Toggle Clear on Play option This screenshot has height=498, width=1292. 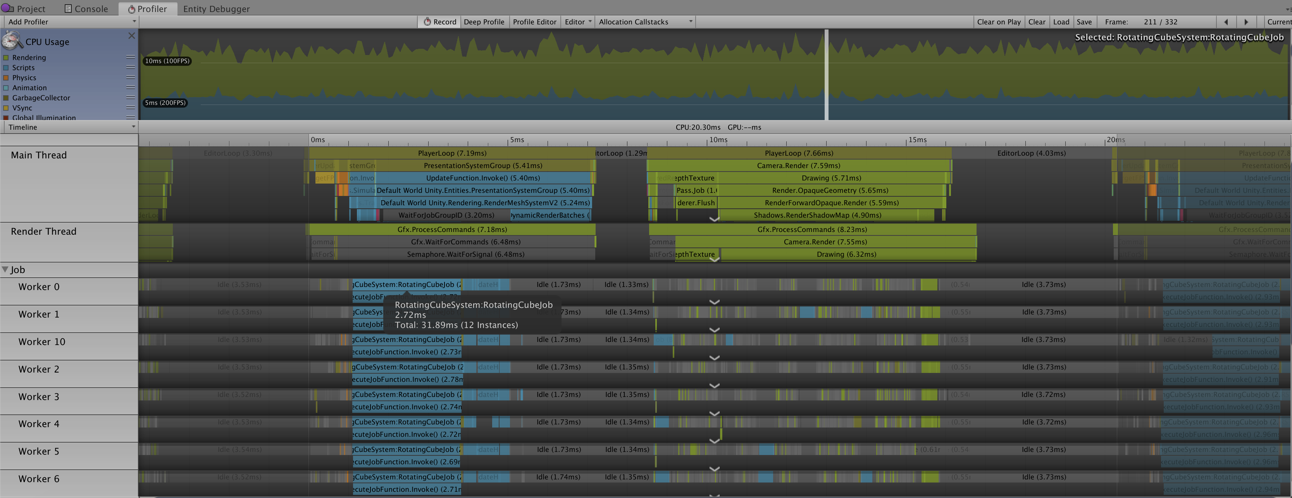coord(998,22)
